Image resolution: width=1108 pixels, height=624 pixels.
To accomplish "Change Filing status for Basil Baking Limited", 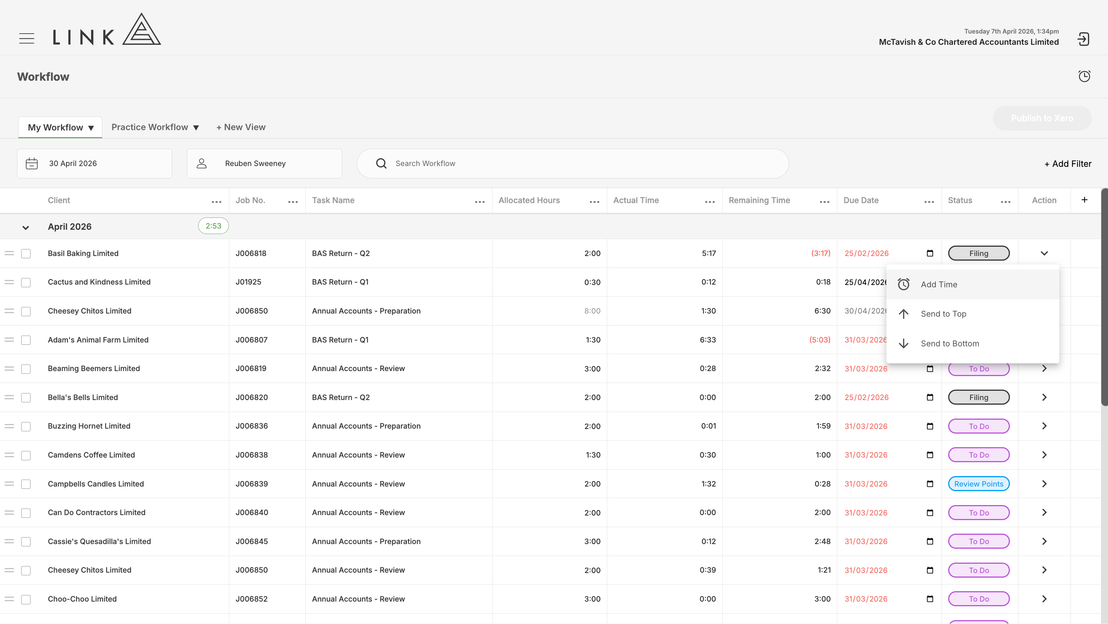I will coord(979,253).
